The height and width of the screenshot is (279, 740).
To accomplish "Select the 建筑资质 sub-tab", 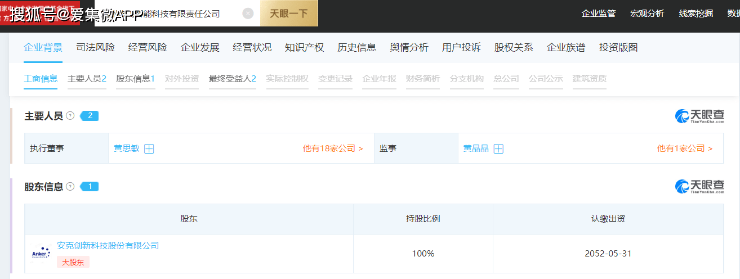I will 590,79.
